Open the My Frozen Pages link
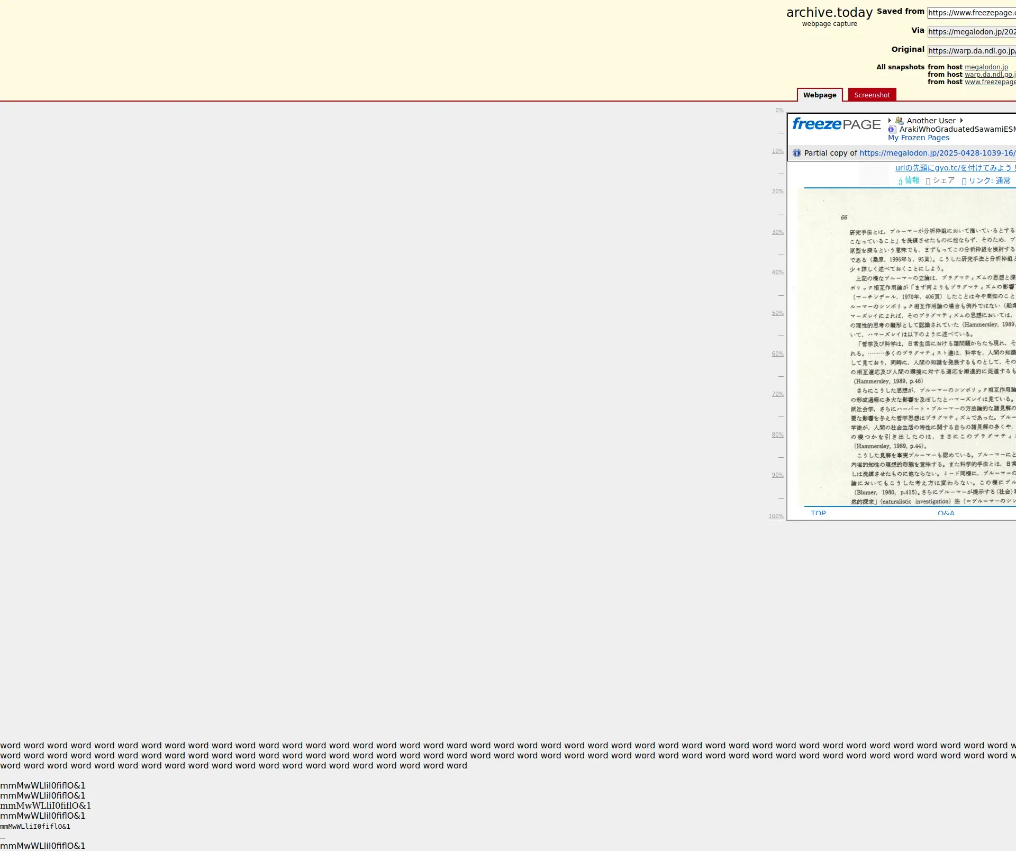Viewport: 1016px width, 851px height. point(918,138)
